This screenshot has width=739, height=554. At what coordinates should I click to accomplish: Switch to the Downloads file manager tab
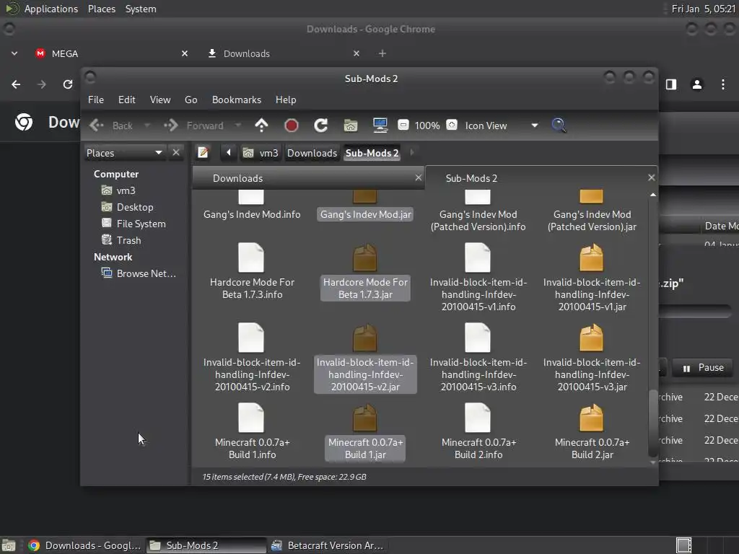[237, 178]
